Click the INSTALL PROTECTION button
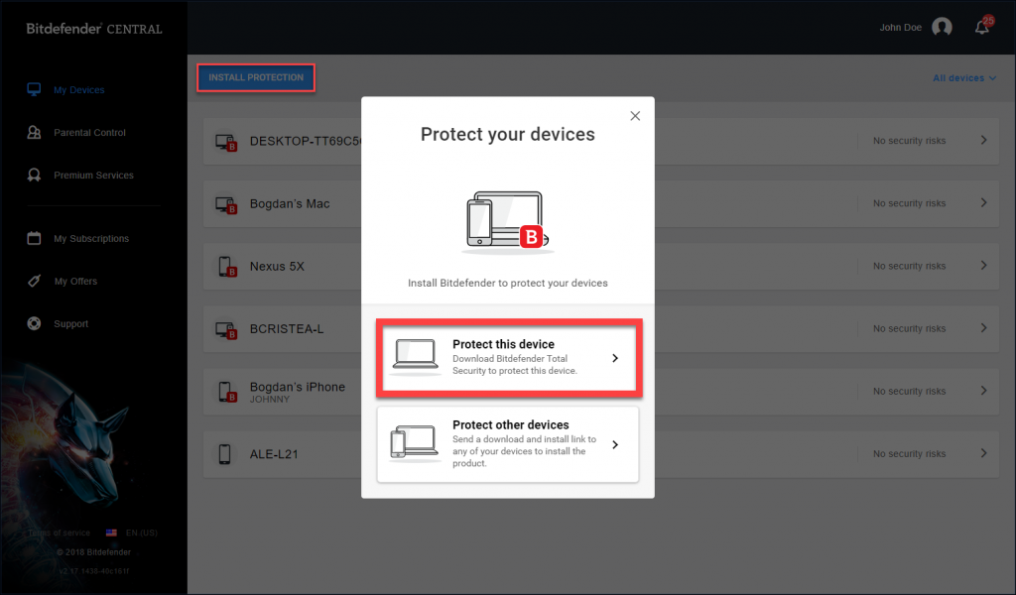The height and width of the screenshot is (595, 1016). (x=256, y=77)
